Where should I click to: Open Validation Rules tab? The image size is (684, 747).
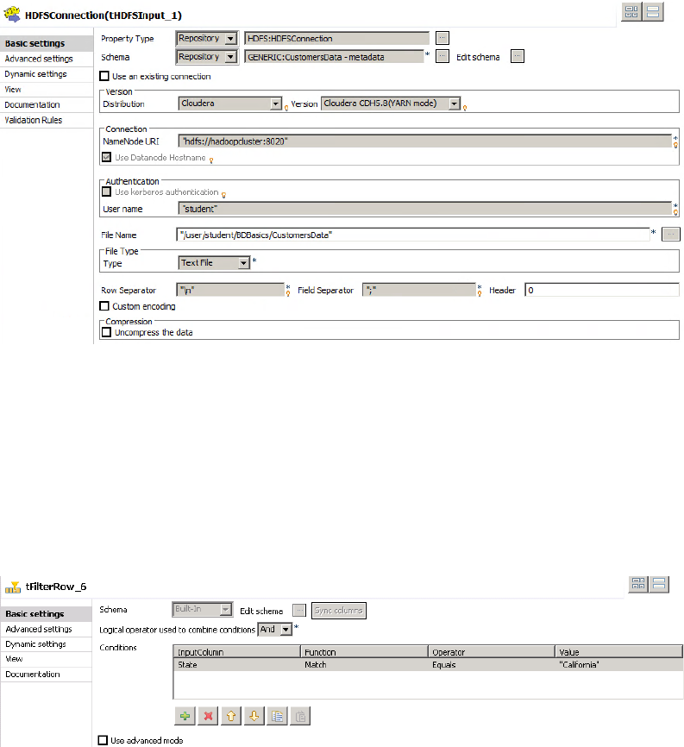(47, 120)
